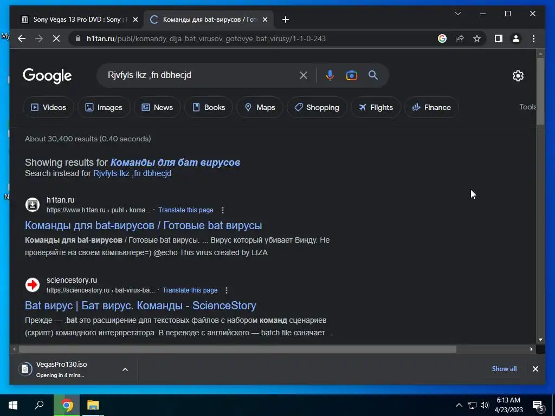Open options for h1tan.ru result
This screenshot has width=555, height=416.
[x=223, y=210]
